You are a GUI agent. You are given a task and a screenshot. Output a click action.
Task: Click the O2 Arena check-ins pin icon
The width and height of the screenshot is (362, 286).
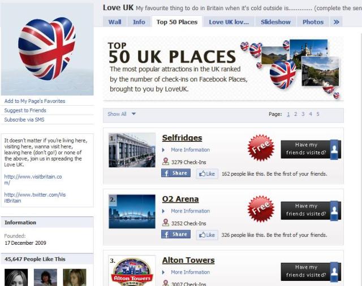click(x=166, y=223)
